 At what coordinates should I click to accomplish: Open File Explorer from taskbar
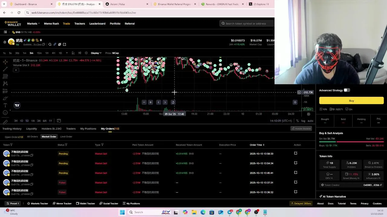[x=194, y=212]
